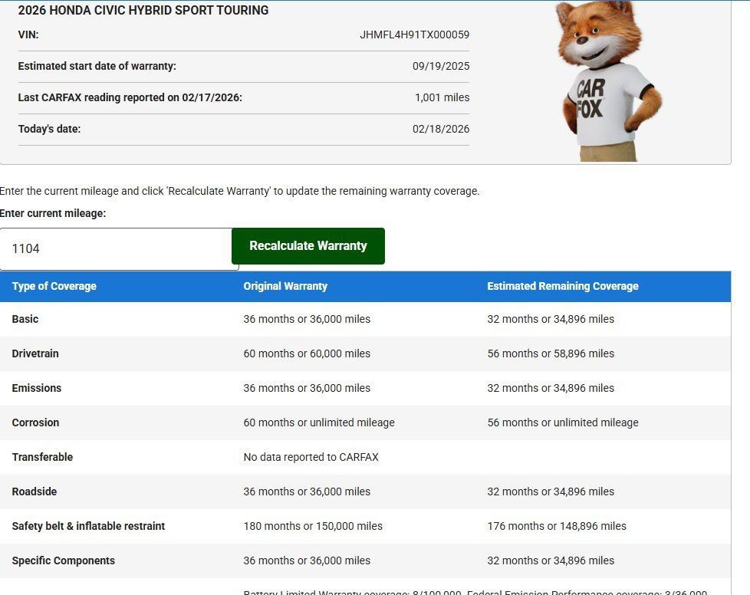Click the Estimated Remaining Coverage column header
Image resolution: width=750 pixels, height=595 pixels.
(563, 286)
